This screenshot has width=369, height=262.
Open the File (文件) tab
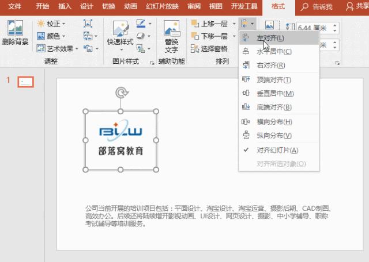tap(14, 6)
